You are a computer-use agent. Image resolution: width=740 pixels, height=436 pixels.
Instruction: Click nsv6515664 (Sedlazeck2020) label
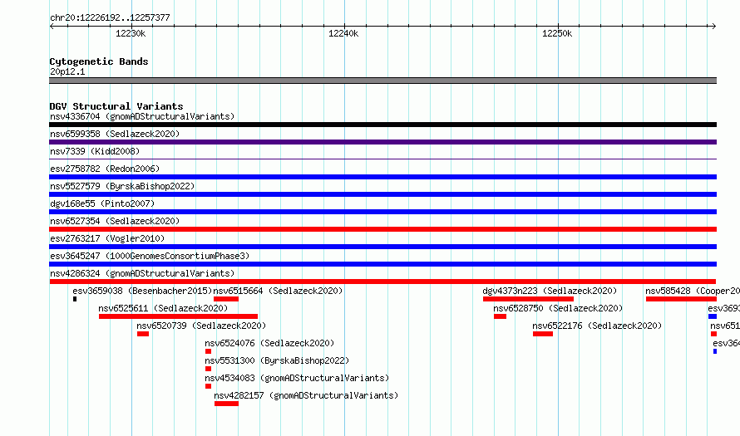[278, 291]
